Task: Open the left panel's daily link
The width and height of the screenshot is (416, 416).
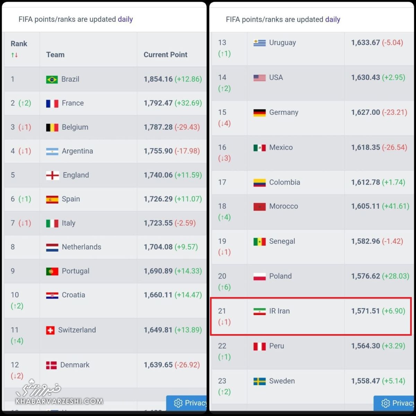Action: point(125,19)
